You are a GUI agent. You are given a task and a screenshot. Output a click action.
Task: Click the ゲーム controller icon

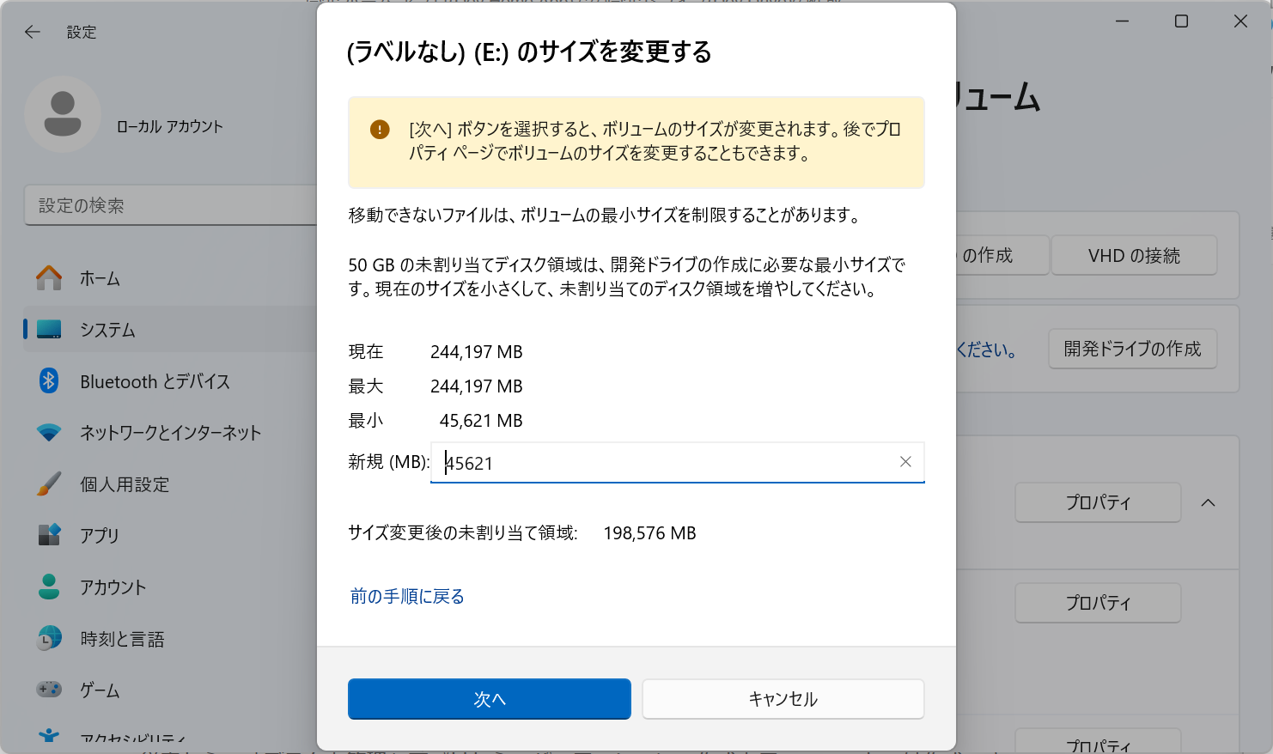50,690
